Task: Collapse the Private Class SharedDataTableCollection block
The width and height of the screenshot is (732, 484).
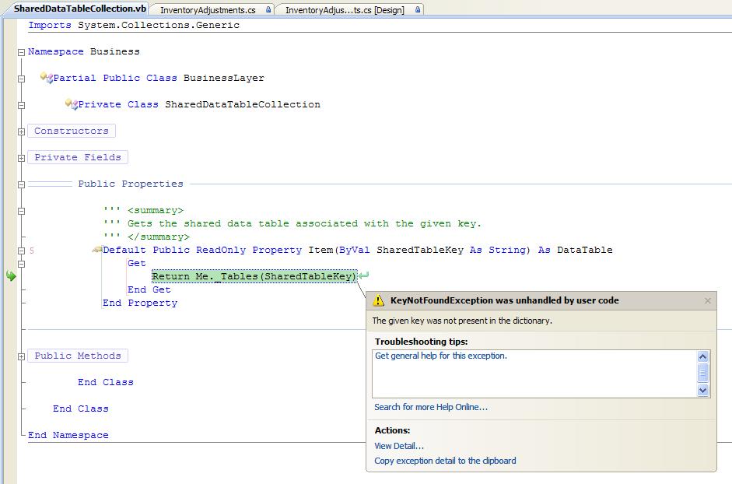Action: point(21,105)
